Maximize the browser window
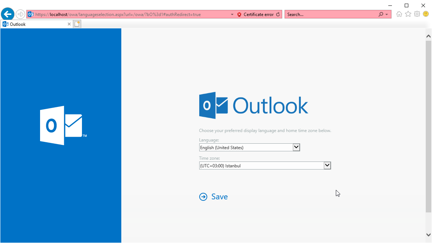 pyautogui.click(x=407, y=5)
